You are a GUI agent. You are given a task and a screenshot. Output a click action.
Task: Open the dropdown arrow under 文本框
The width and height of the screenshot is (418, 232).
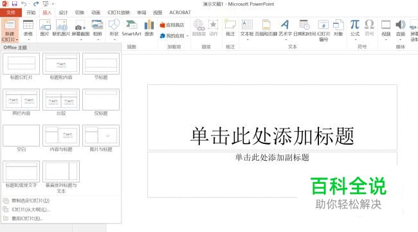[x=247, y=40]
